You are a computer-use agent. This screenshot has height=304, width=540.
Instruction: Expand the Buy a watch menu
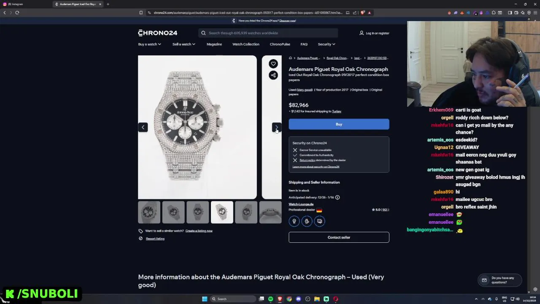[149, 44]
